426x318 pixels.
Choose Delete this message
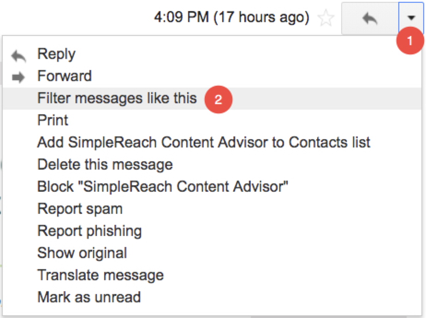(x=105, y=164)
